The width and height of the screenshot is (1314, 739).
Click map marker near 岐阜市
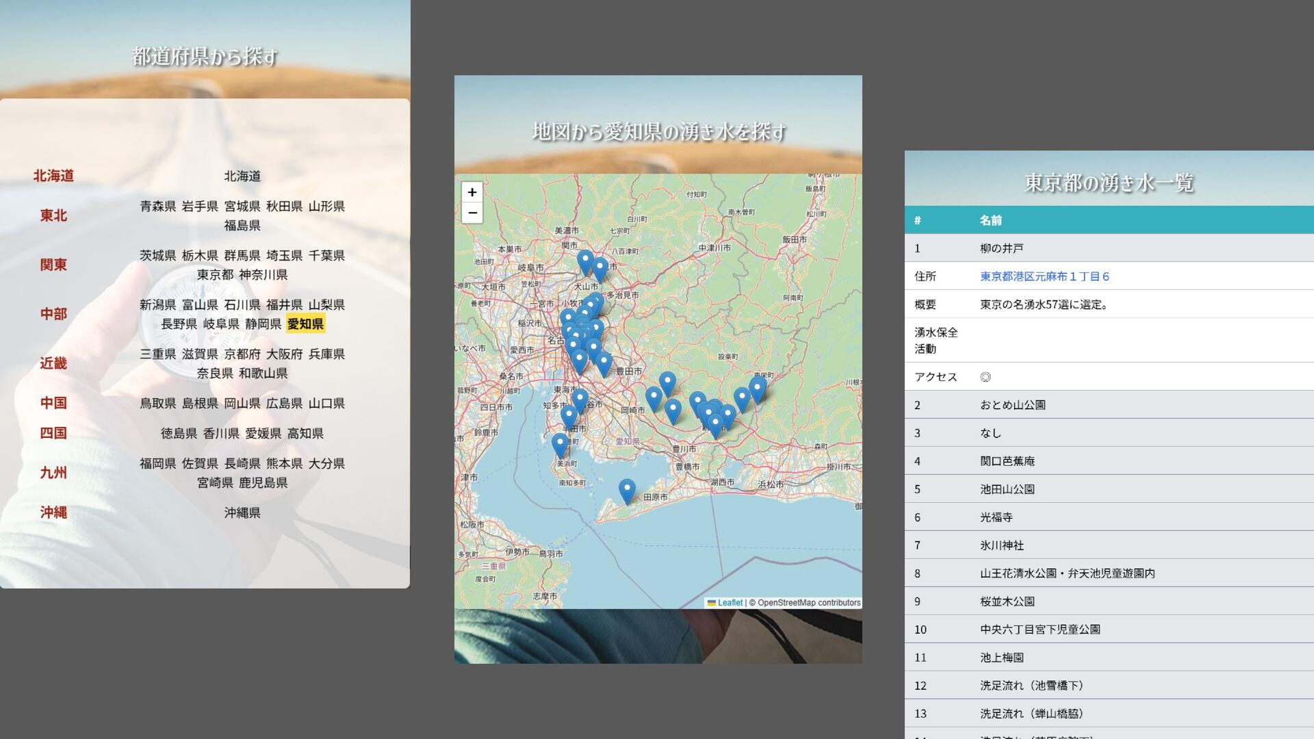tap(585, 261)
